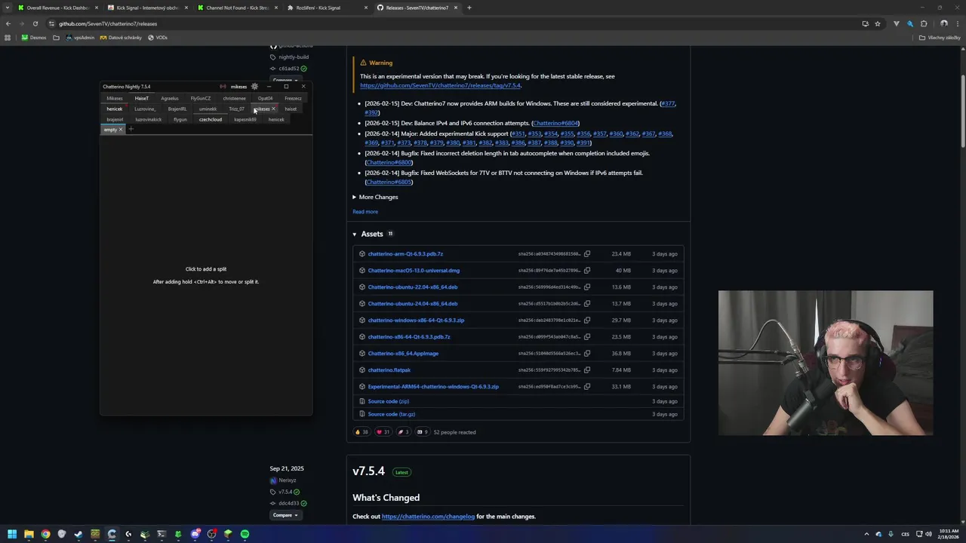The image size is (966, 543).
Task: React with rocket emoji (3)
Action: (404, 432)
